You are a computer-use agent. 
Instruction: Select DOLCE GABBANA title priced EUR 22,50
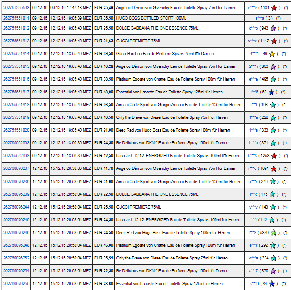(157, 194)
